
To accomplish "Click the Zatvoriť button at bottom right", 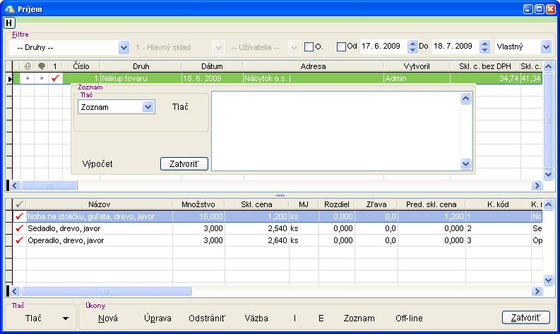I will [x=525, y=318].
